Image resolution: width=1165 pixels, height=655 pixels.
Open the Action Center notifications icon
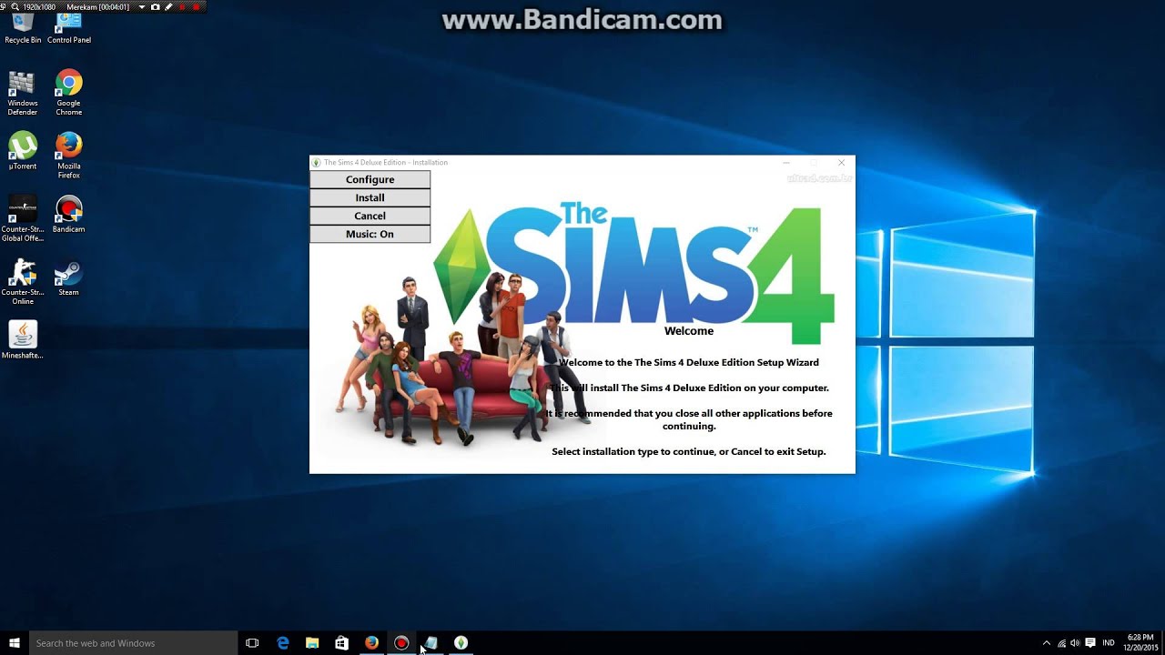click(1090, 643)
